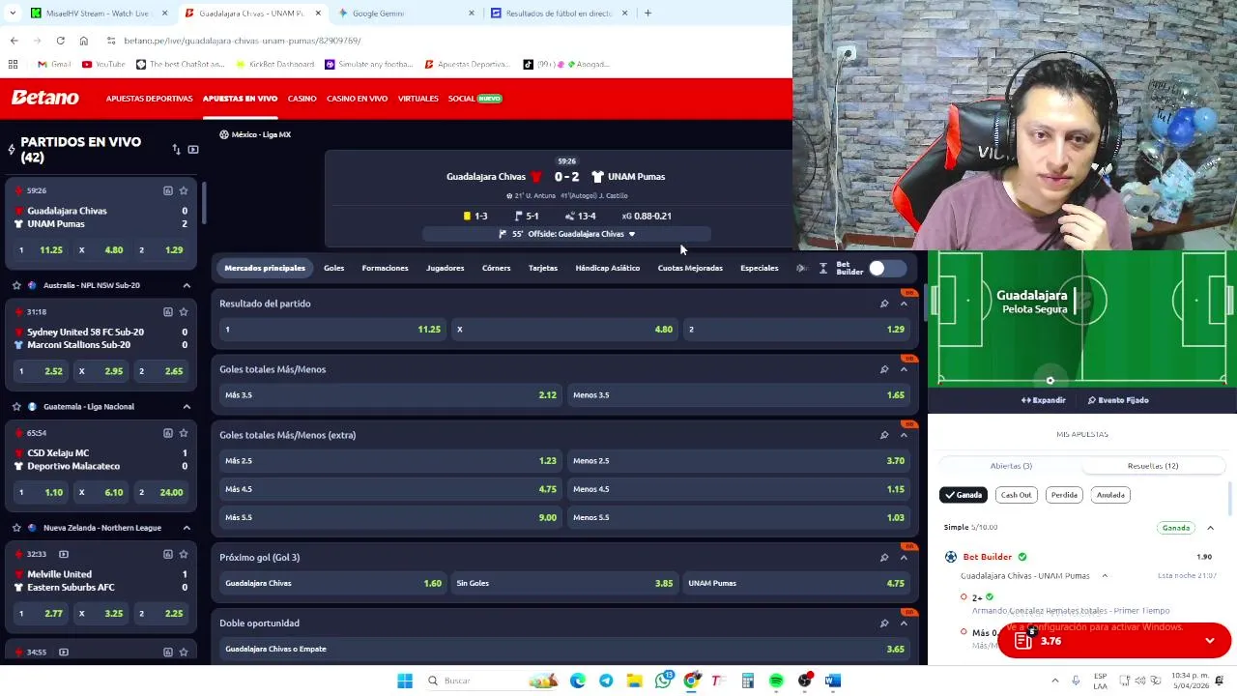
Task: Open the Córners markets tab
Action: click(496, 268)
